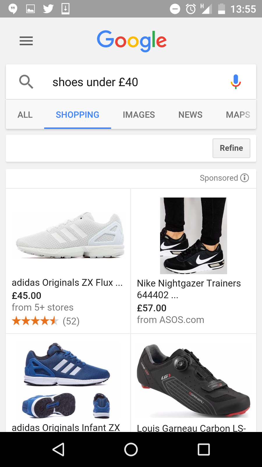Image resolution: width=262 pixels, height=467 pixels.
Task: Open the Nike Nightgazer Trainers listing
Action: click(189, 283)
